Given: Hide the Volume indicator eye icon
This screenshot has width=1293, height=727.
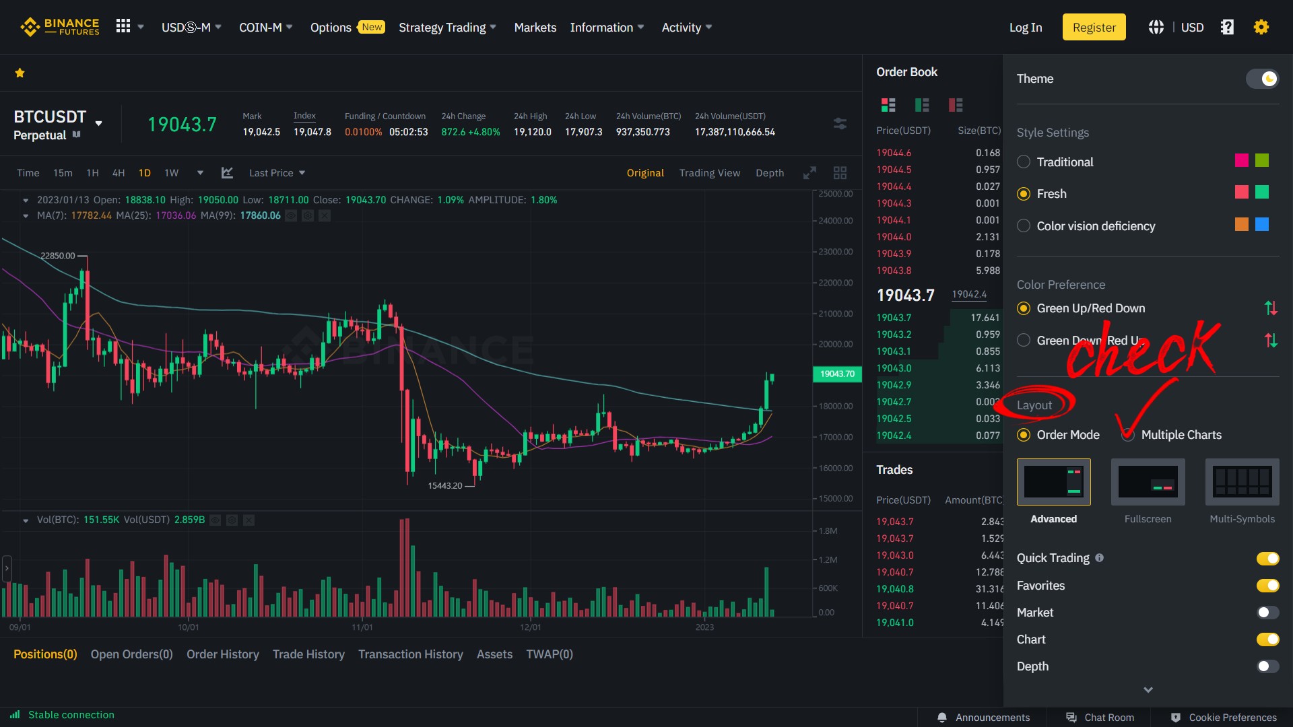Looking at the screenshot, I should (x=215, y=520).
